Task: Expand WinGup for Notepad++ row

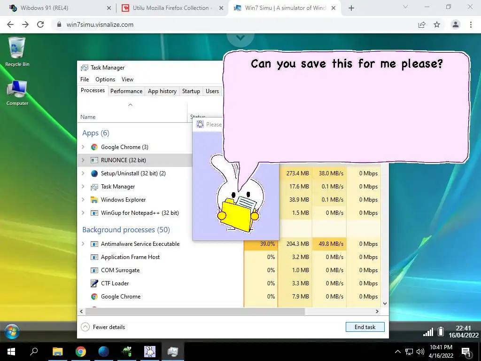Action: (83, 213)
